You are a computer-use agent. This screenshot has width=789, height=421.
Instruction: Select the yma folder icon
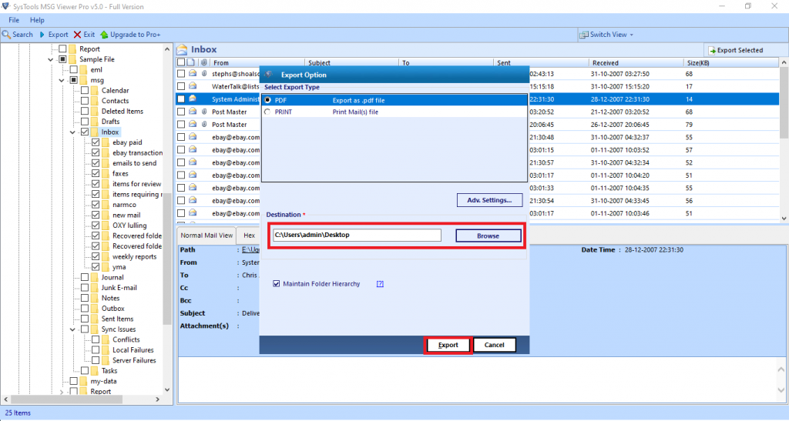pyautogui.click(x=105, y=267)
